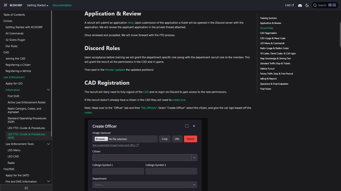Open the CAD external link in navbar
The height and width of the screenshot is (191, 341).
pos(289,5)
